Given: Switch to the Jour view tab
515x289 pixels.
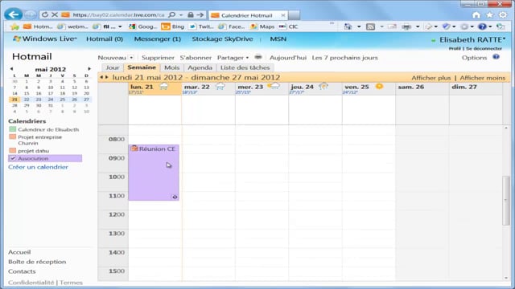Looking at the screenshot, I should click(x=113, y=67).
